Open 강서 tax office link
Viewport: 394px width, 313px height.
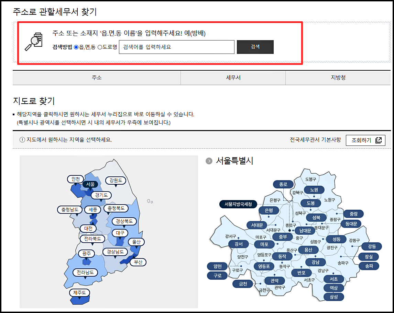tap(239, 244)
